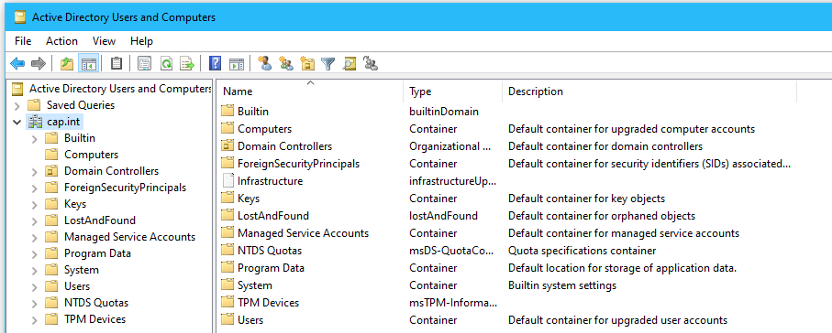Viewport: 832px width, 333px height.
Task: Select Computers in the tree pane
Action: 91,155
